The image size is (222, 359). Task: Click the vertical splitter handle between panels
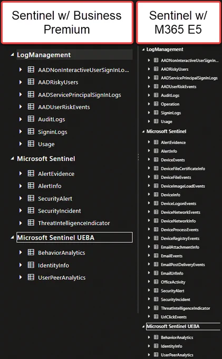click(138, 157)
